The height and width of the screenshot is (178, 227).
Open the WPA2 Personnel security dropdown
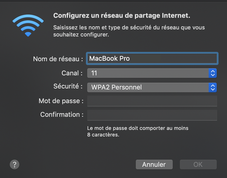coord(152,87)
